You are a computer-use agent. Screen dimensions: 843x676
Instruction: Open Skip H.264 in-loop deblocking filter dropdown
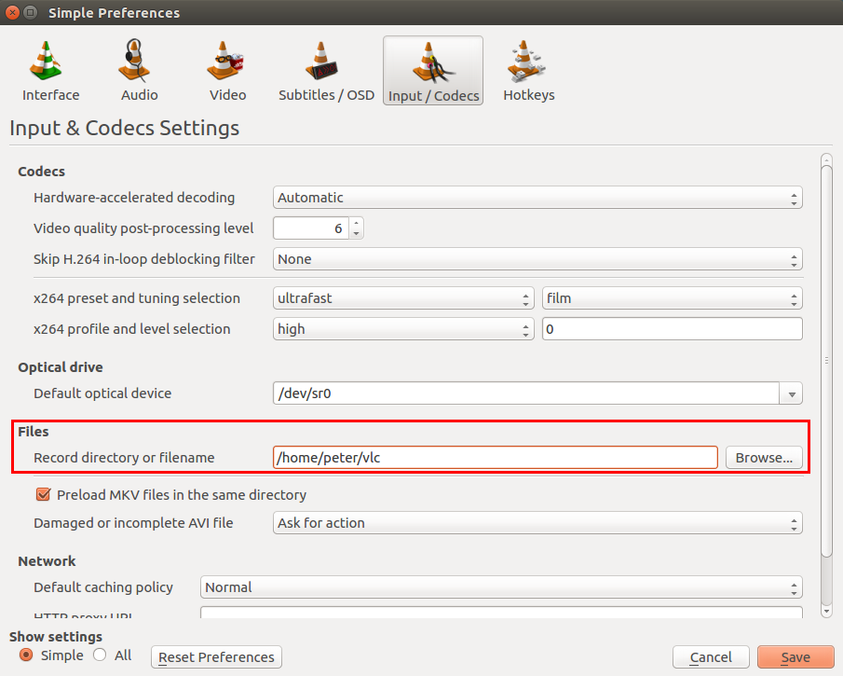click(x=537, y=259)
